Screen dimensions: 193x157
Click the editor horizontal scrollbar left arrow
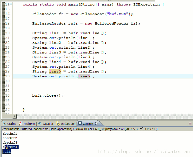pos(14,116)
